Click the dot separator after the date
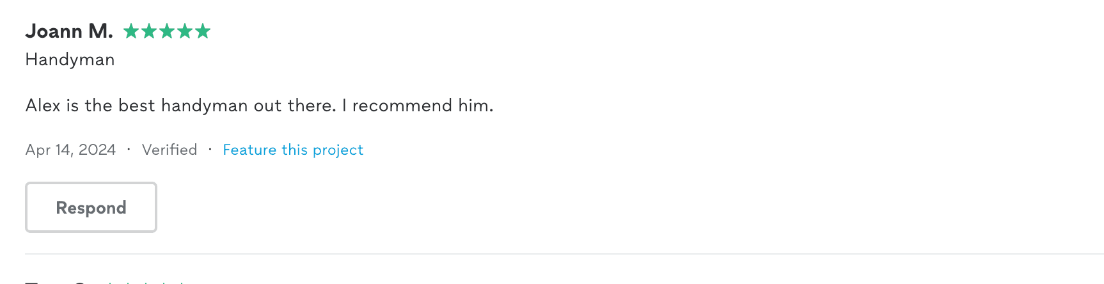 point(129,149)
